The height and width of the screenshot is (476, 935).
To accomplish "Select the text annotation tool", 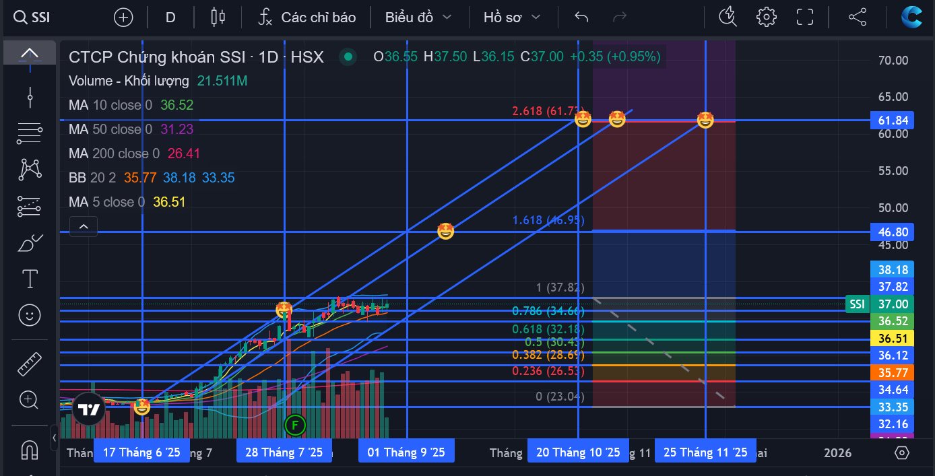I will coord(30,279).
